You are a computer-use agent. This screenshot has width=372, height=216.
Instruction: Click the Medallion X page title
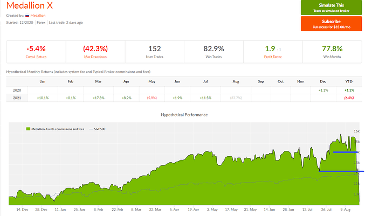[30, 5]
